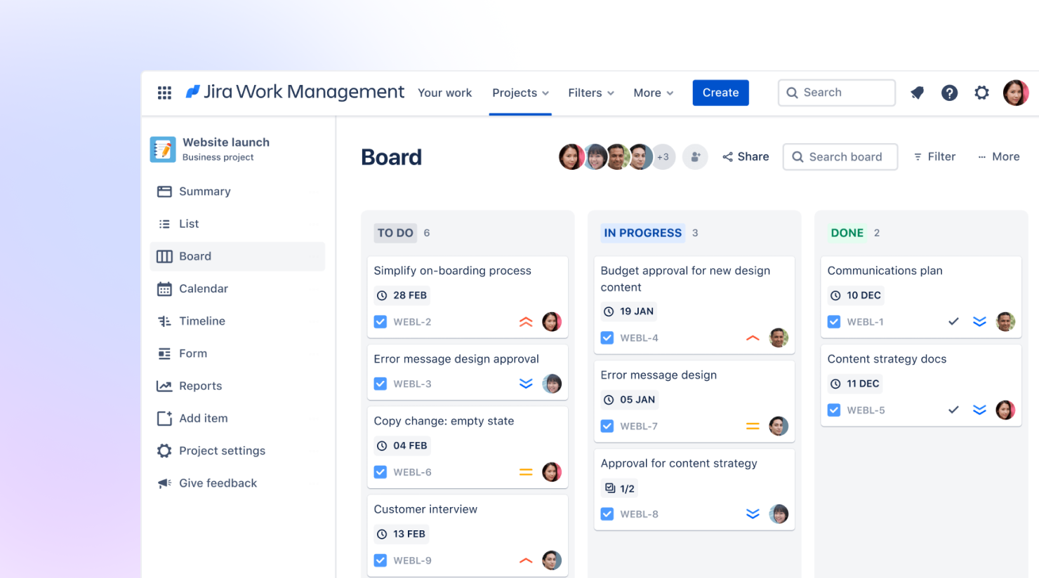
Task: Click the task type checkbox on WEBL-3
Action: 380,384
